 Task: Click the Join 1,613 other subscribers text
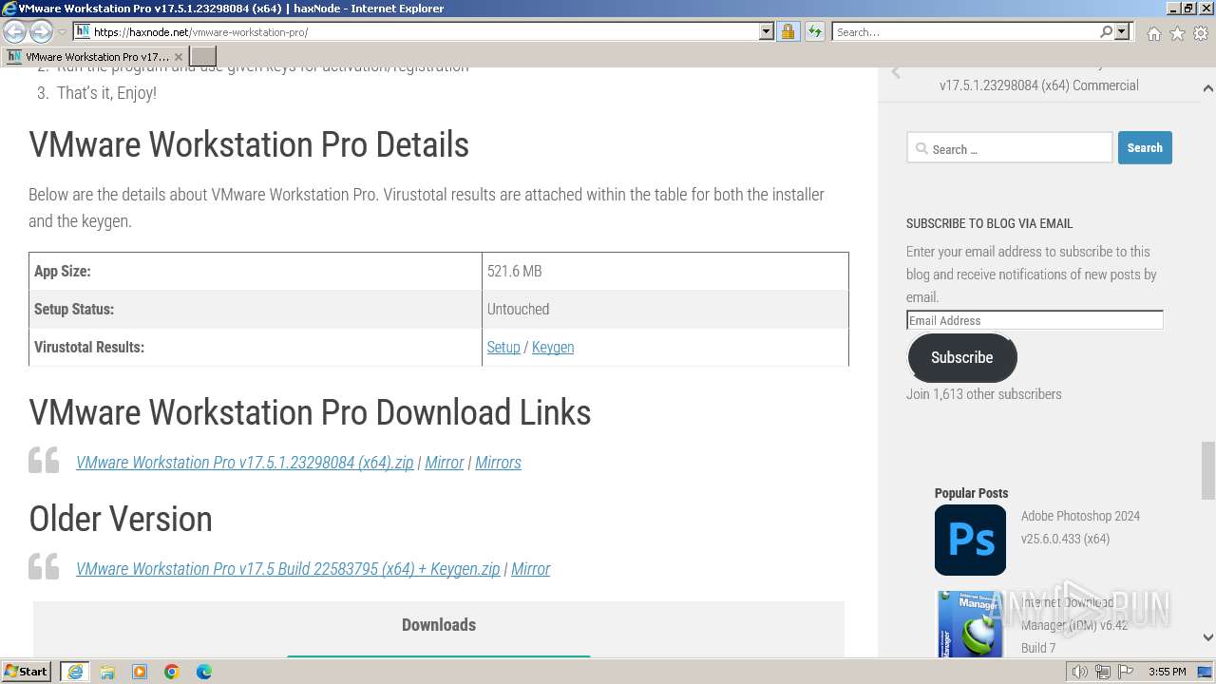click(984, 394)
